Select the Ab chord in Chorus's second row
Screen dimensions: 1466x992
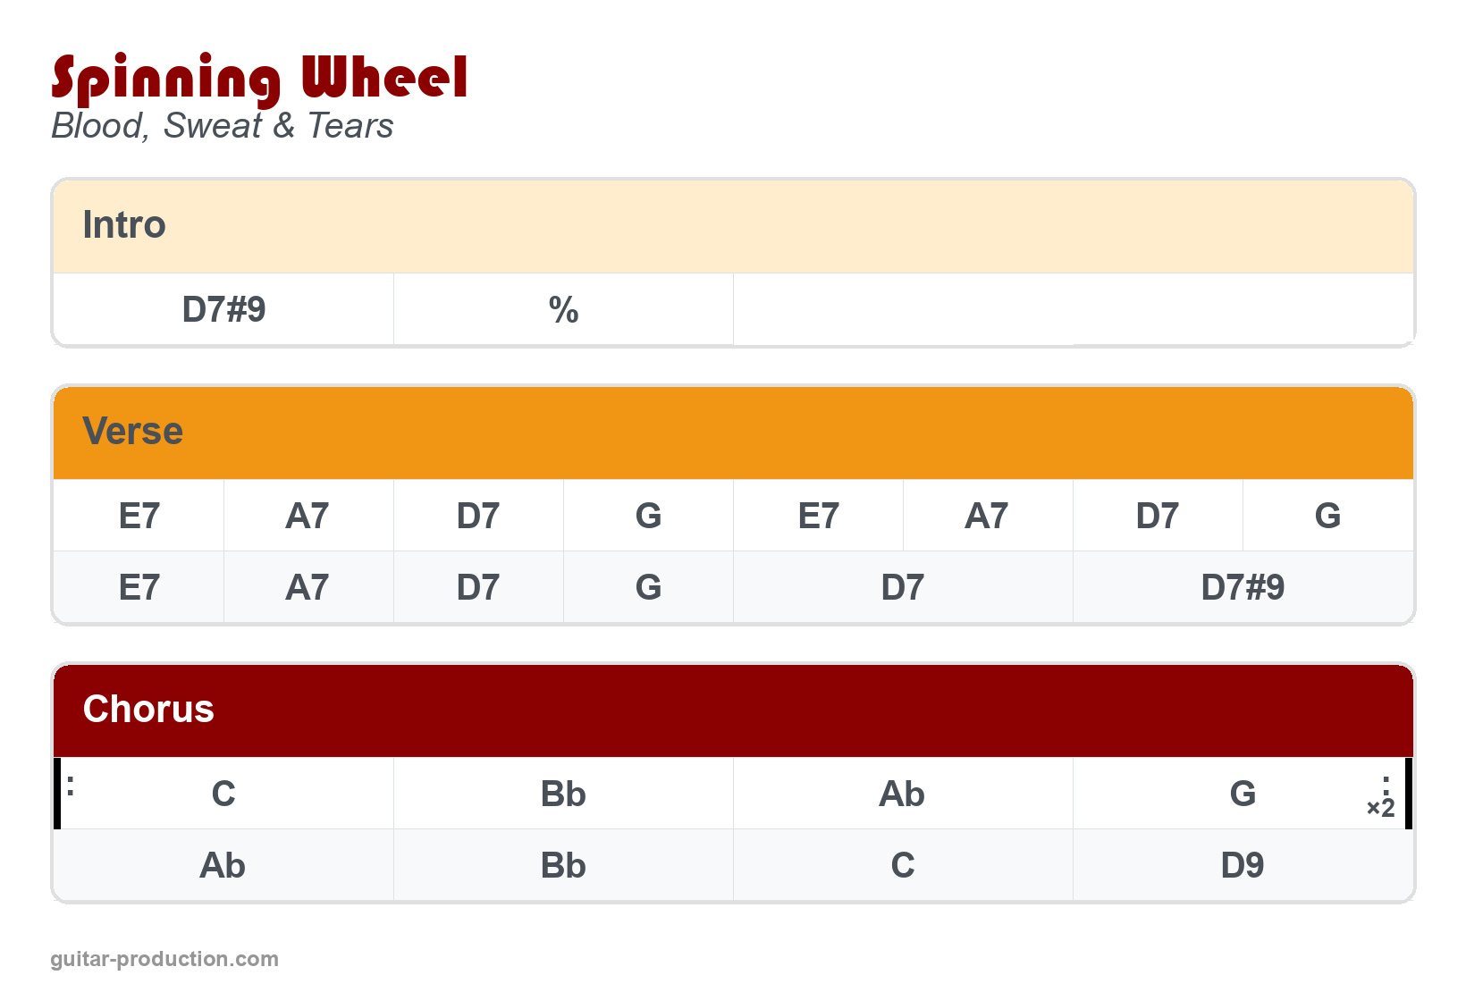223,865
